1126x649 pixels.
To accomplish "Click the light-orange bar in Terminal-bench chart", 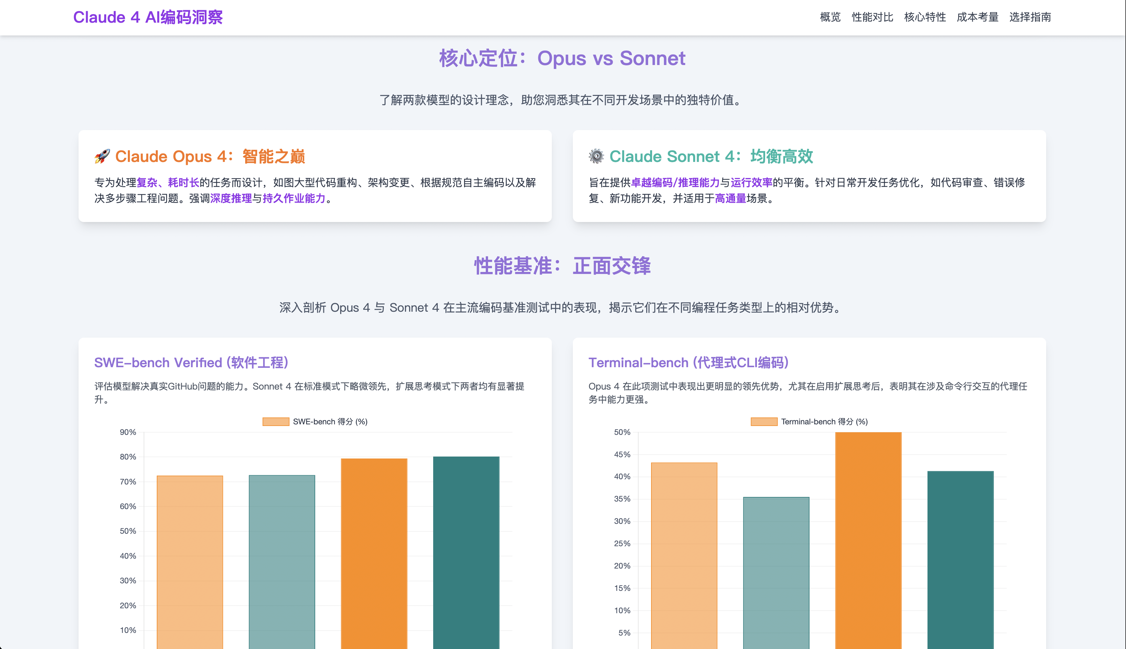I will click(684, 555).
